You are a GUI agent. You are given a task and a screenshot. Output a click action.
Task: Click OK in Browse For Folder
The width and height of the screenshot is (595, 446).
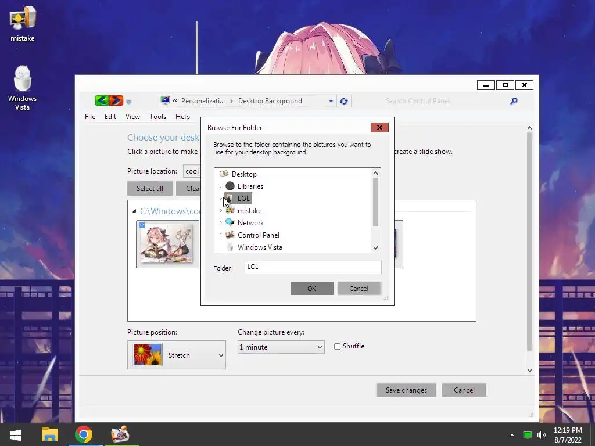click(312, 288)
